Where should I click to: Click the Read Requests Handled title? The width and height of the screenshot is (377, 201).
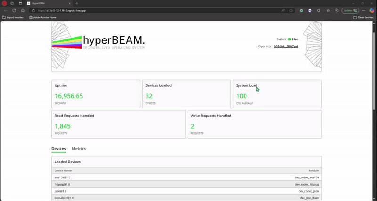74,116
